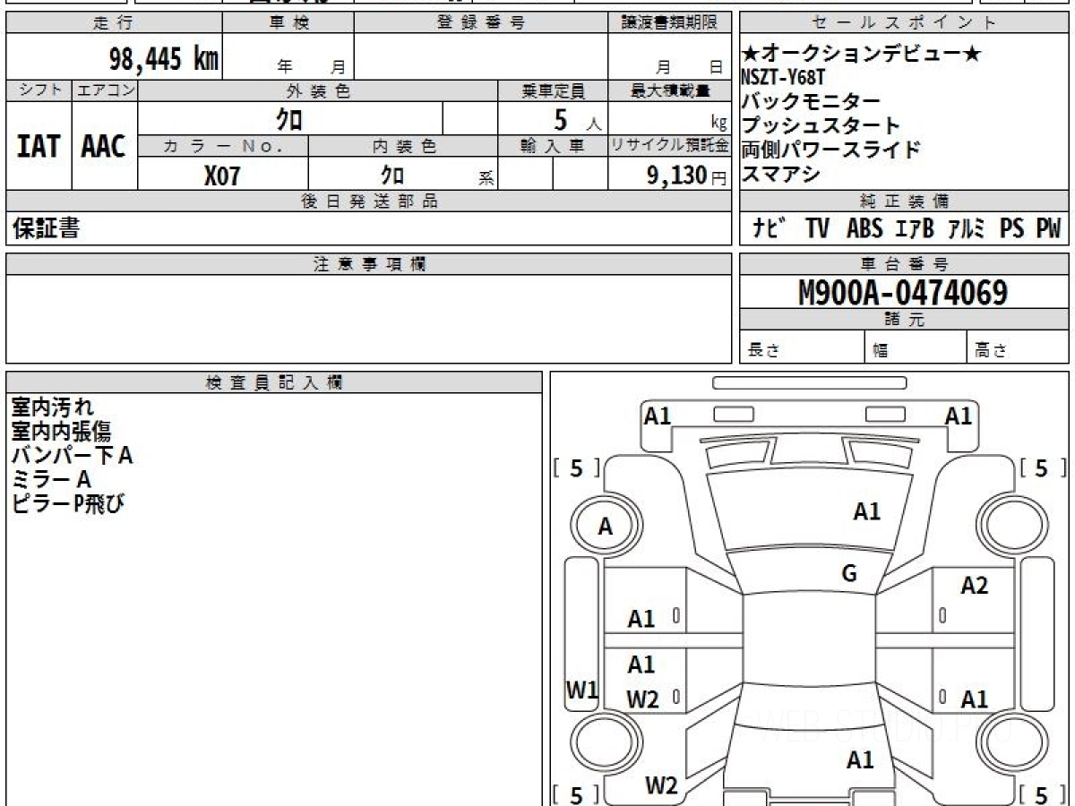
Task: Select the バックモニター sales point
Action: [x=812, y=101]
